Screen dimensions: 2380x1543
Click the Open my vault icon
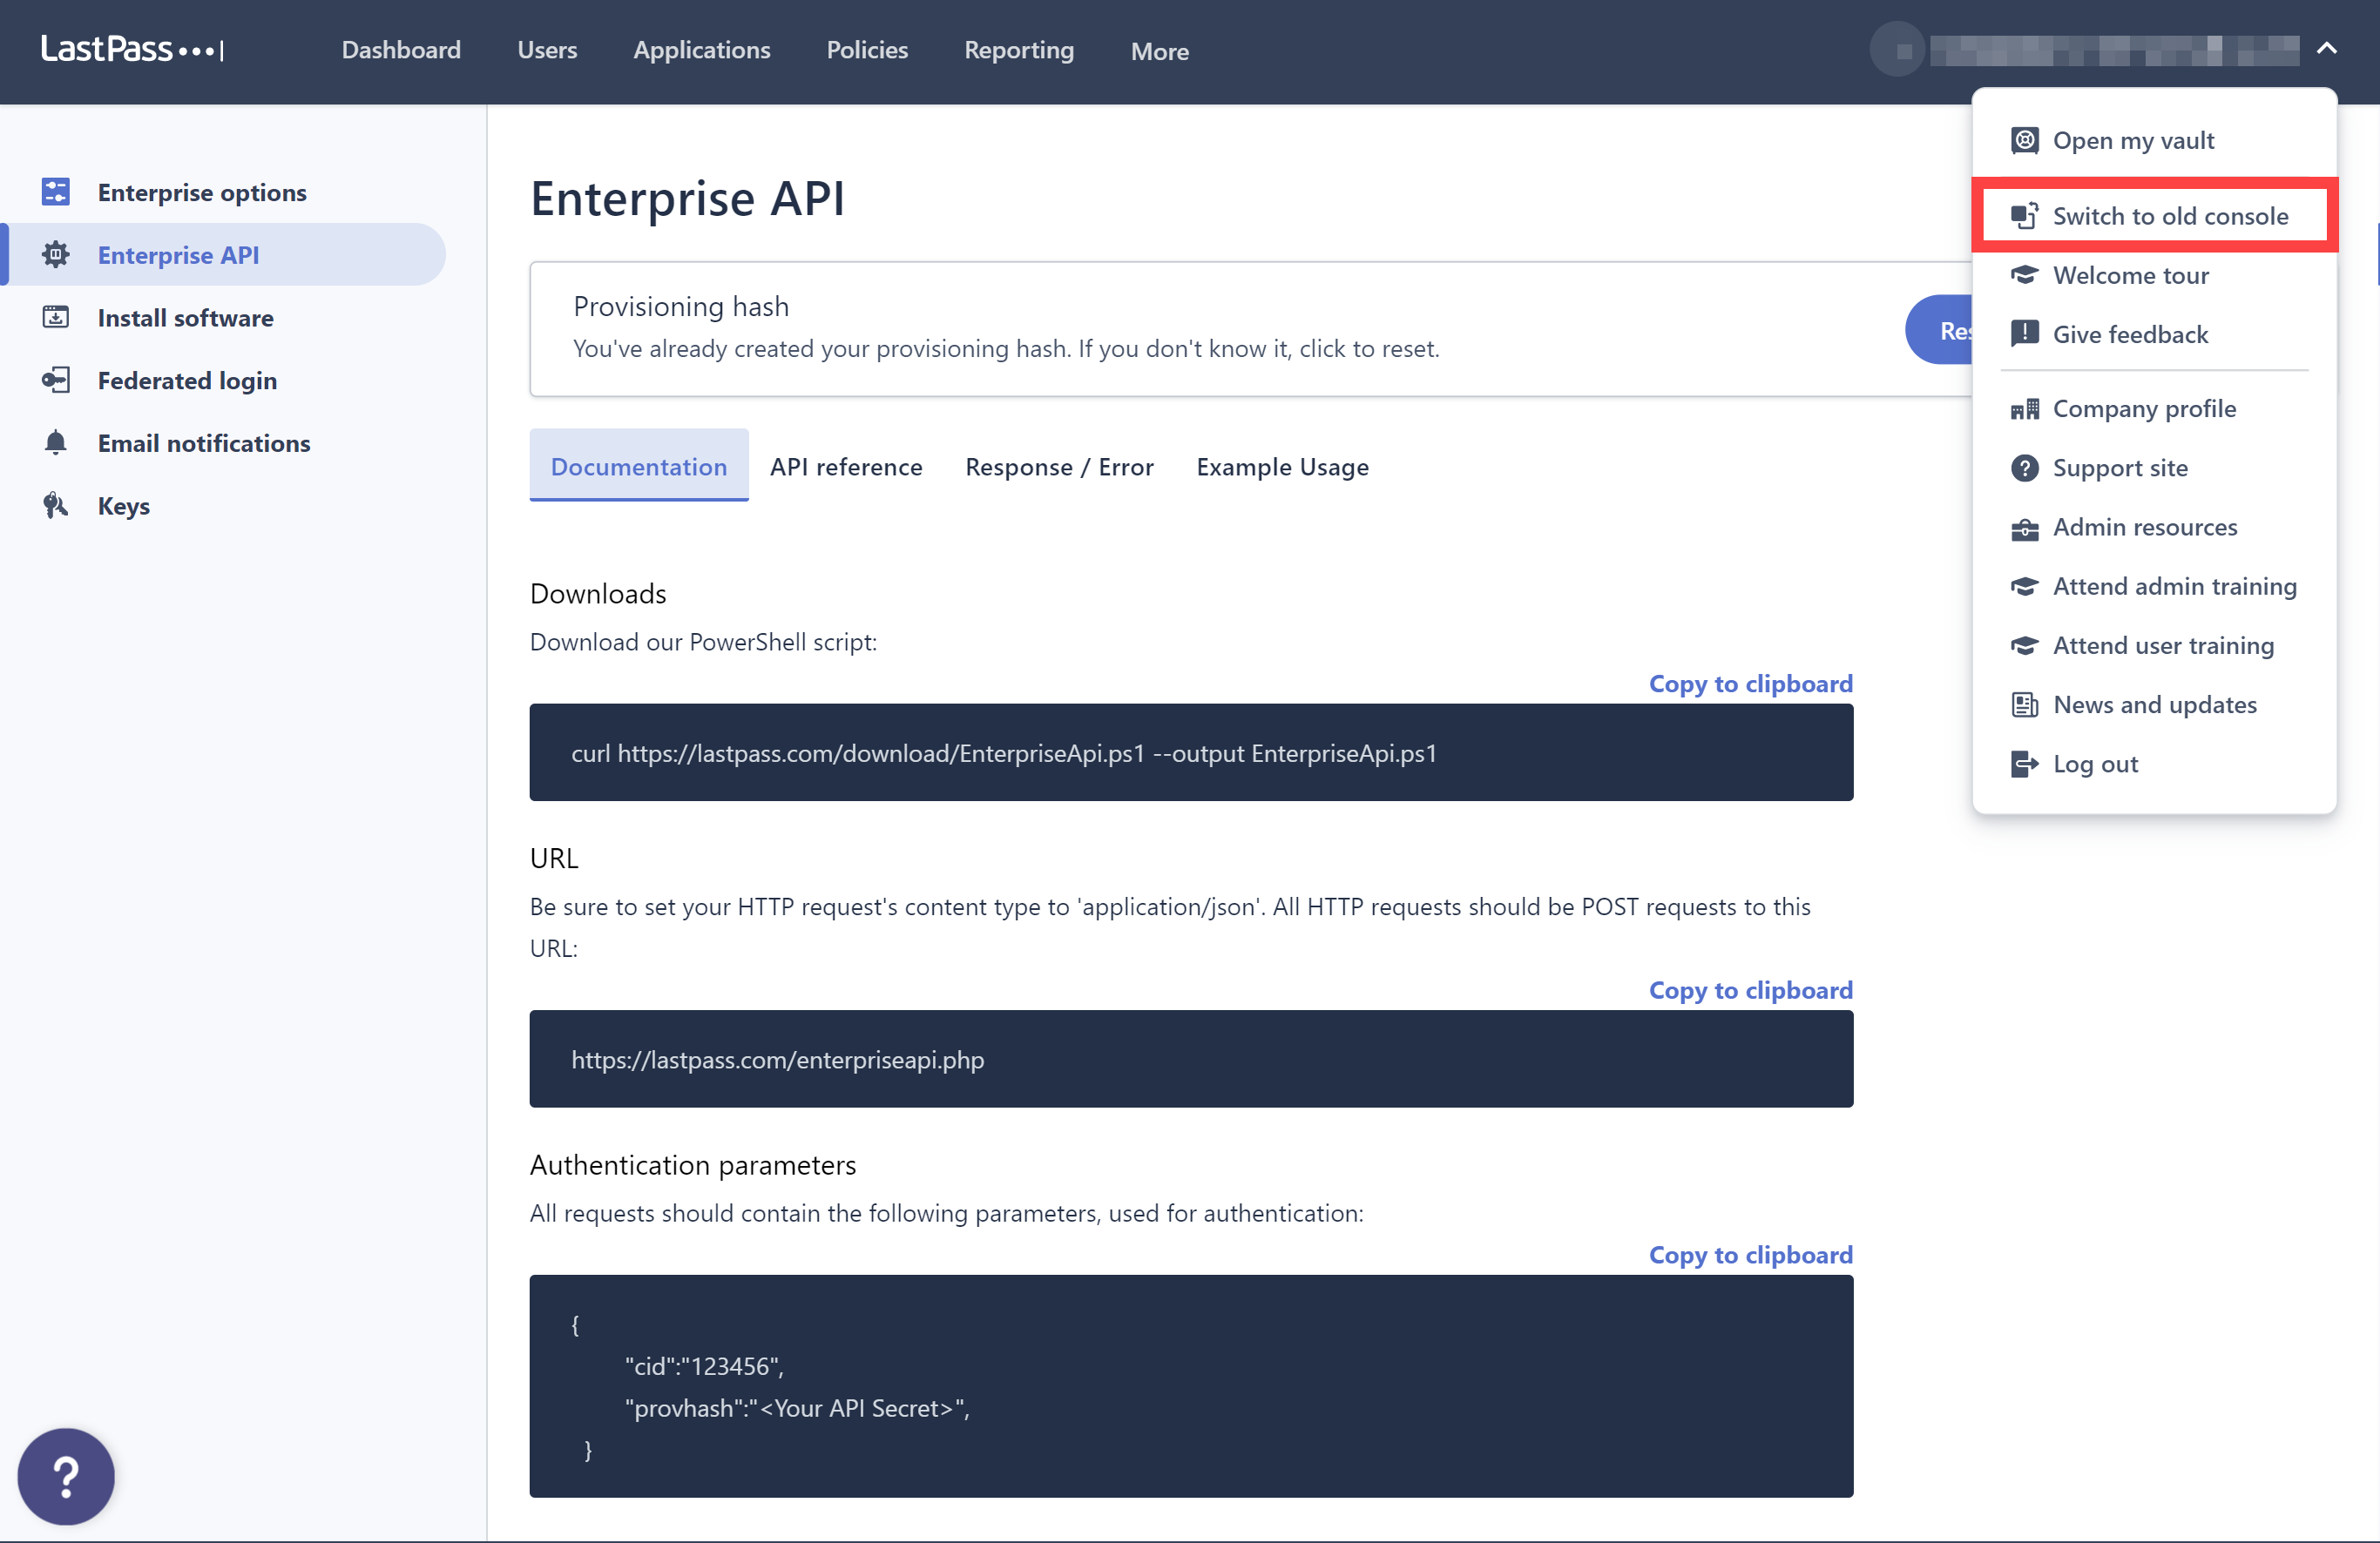click(2024, 140)
